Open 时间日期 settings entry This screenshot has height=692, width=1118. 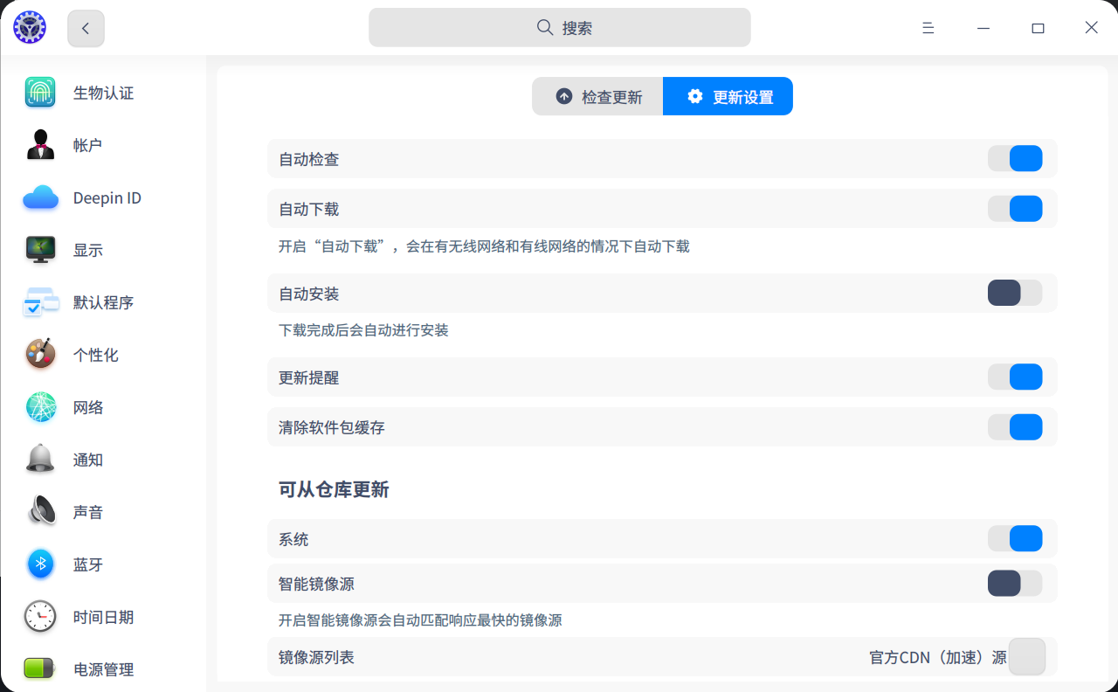[x=103, y=617]
